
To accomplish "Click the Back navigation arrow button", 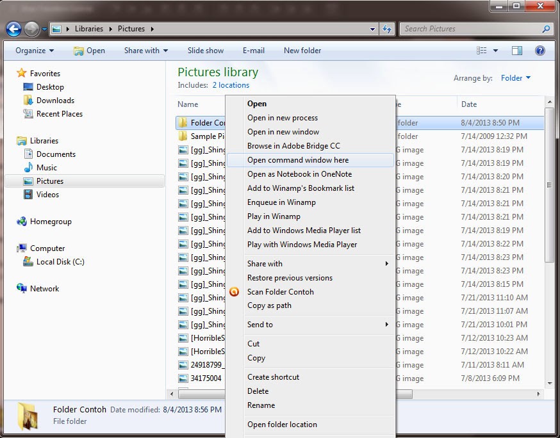I will 14,29.
